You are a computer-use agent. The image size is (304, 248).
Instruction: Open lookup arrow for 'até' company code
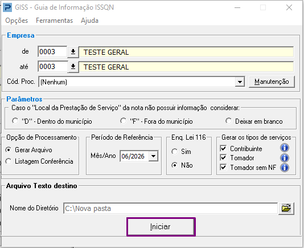(x=73, y=67)
